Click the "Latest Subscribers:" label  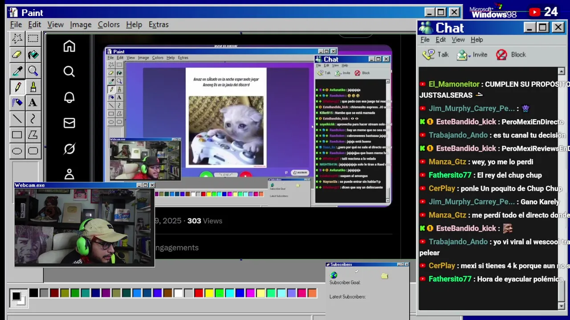pos(347,297)
